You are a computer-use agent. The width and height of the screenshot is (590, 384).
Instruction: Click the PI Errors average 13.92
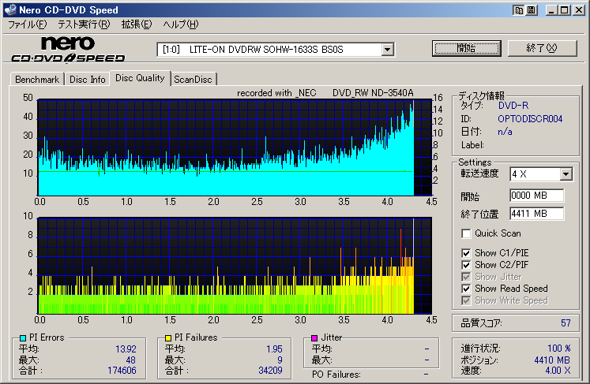(126, 349)
